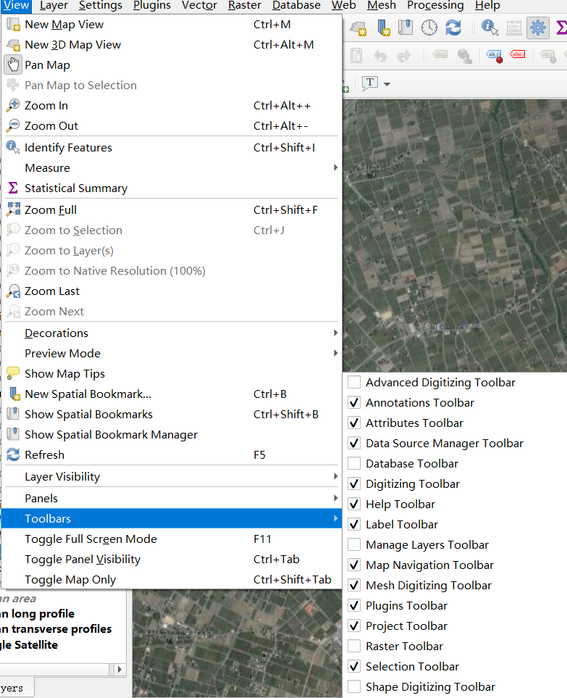
Task: Click the Undo arrow toolbar icon
Action: pyautogui.click(x=380, y=56)
